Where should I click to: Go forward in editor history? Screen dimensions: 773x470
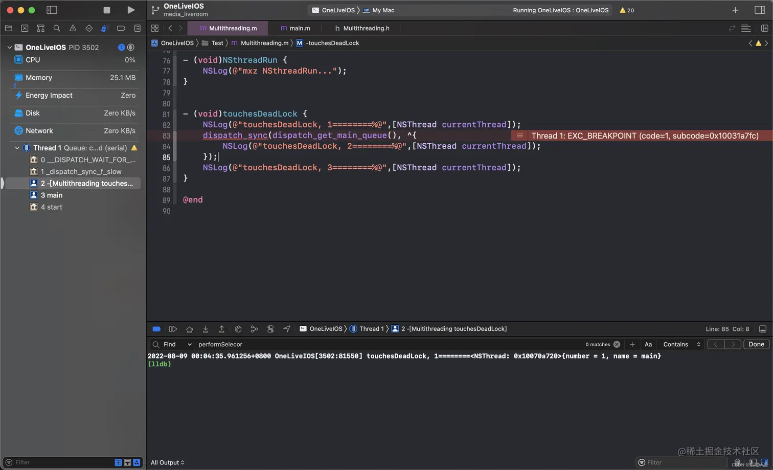180,28
